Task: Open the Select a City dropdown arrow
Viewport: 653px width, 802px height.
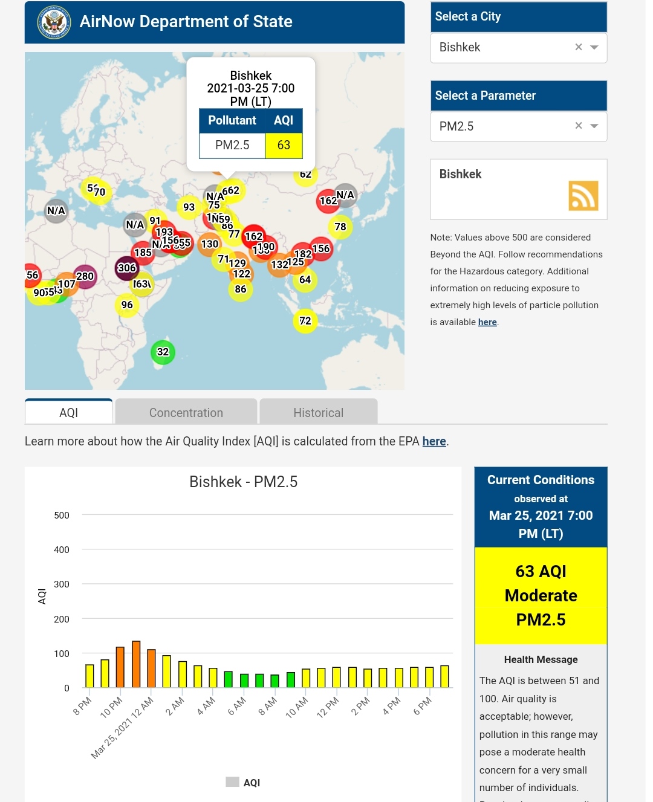Action: click(594, 47)
